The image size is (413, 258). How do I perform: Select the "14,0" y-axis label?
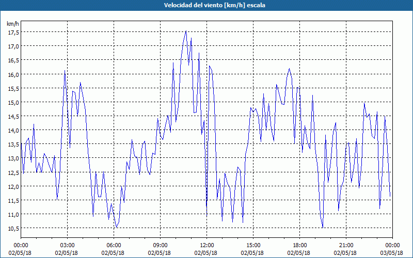click(13, 131)
